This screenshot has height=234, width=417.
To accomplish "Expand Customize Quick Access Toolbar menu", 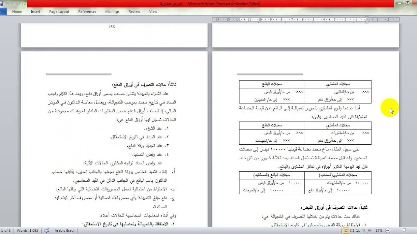I will coord(24,4).
